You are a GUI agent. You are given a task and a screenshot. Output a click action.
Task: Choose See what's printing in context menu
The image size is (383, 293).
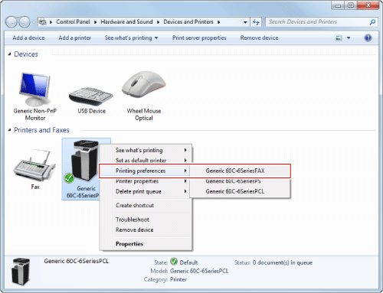[146, 150]
